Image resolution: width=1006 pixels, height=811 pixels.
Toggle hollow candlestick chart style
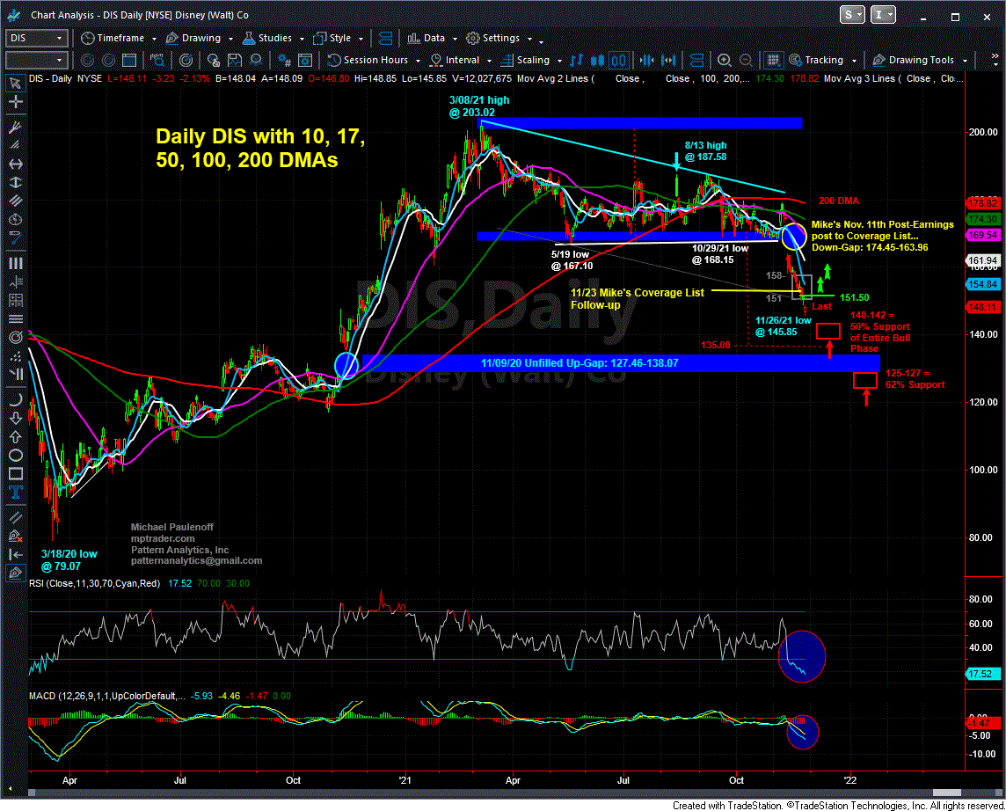tap(618, 61)
